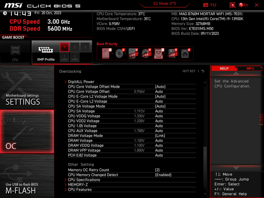
Task: Click the back arrow beside HOT KEY
Action: (x=203, y=71)
